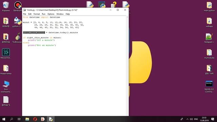Open the volume control in tray
The height and width of the screenshot is (122, 217).
[x=191, y=119]
